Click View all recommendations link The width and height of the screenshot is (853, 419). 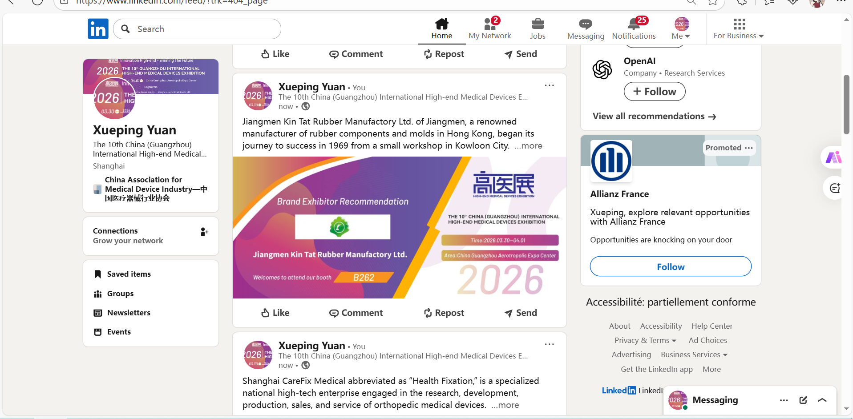point(654,116)
